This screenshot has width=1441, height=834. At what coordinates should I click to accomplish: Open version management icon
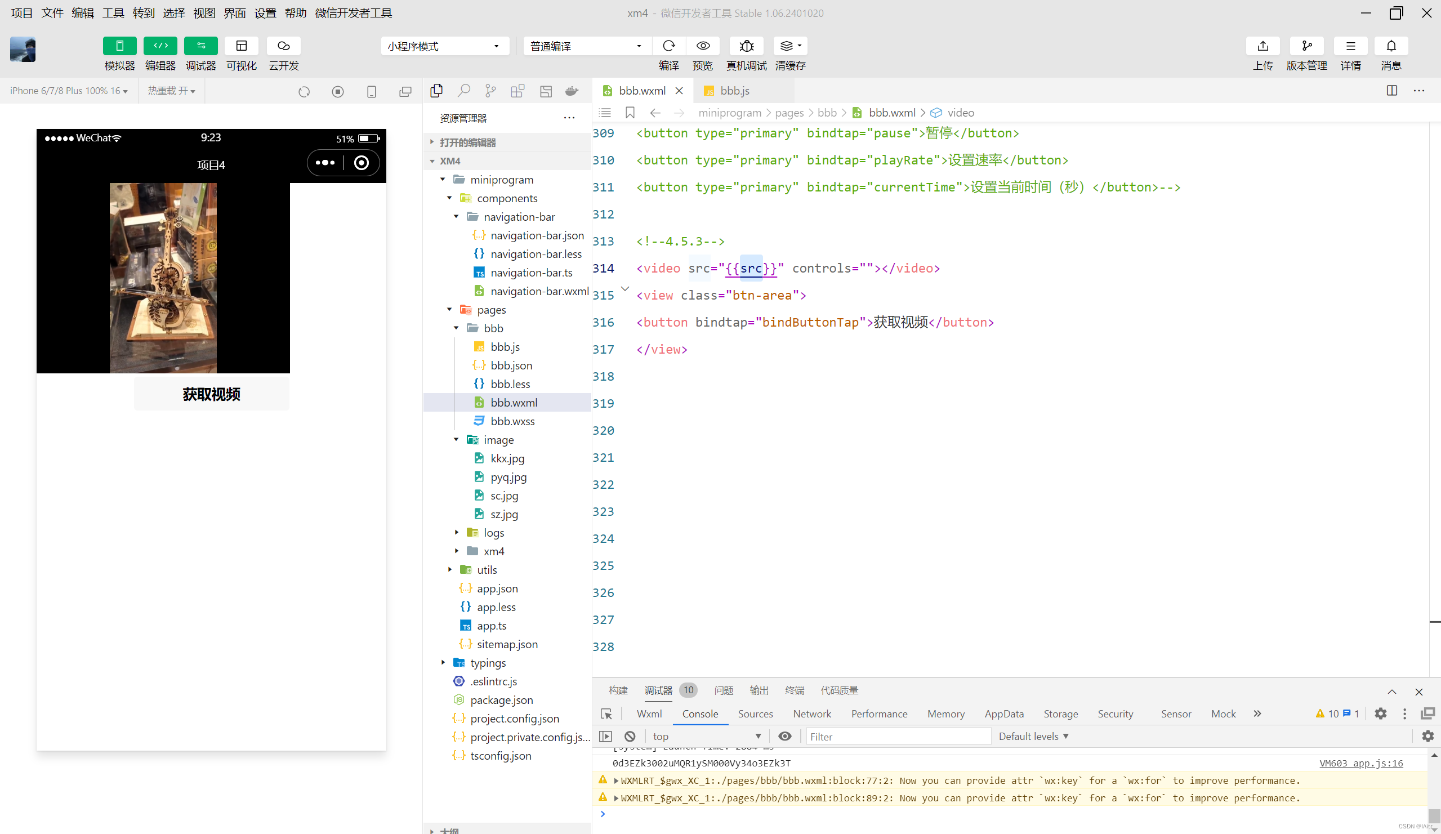coord(1306,46)
